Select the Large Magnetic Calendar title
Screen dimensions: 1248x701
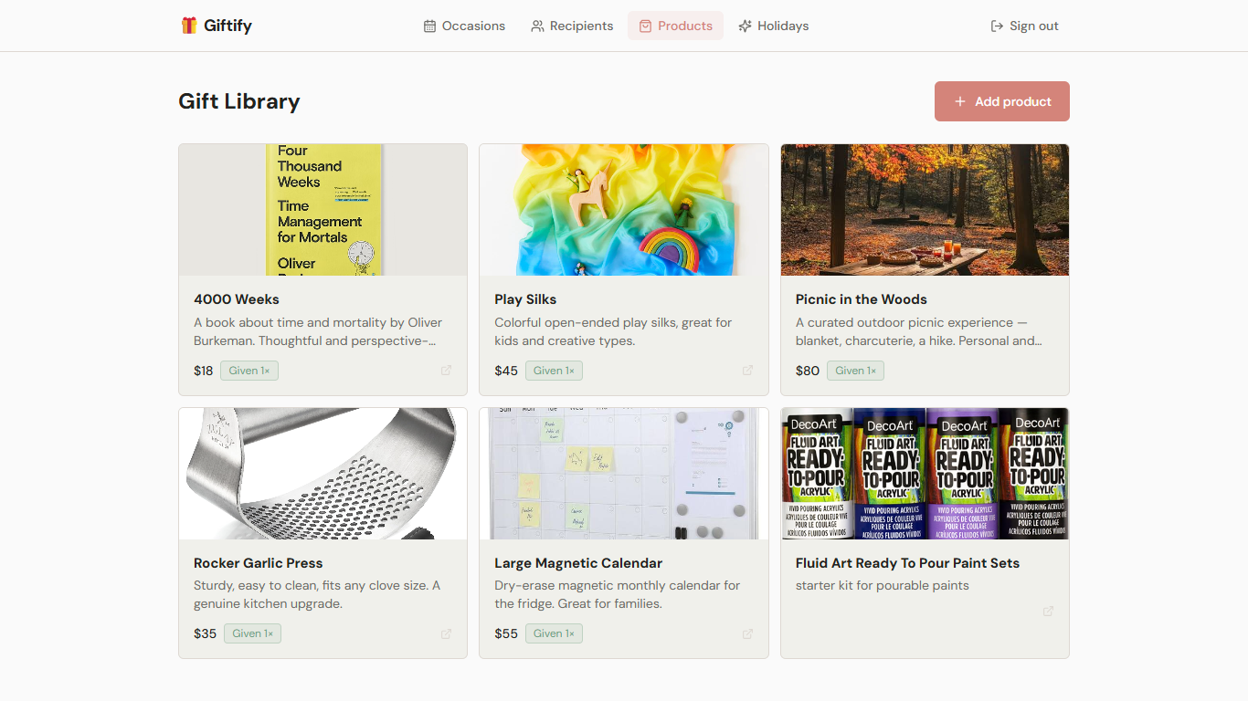pos(578,563)
